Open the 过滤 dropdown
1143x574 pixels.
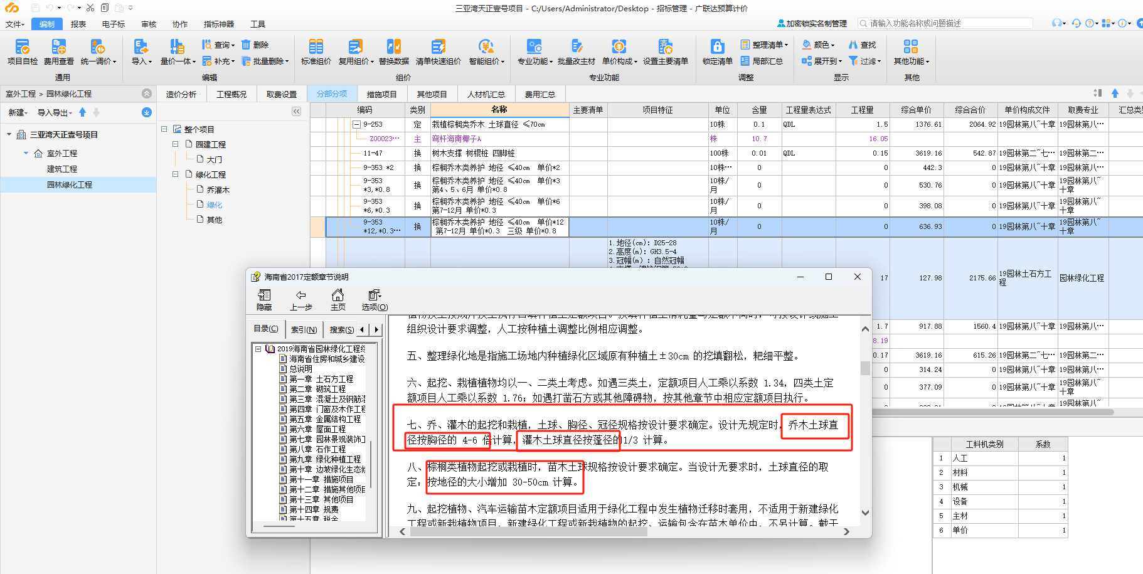[x=864, y=61]
